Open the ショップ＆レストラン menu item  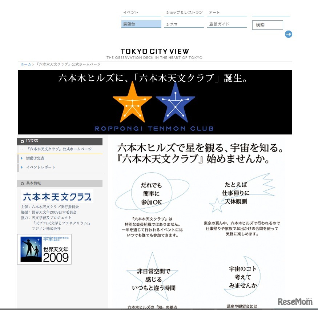[184, 12]
